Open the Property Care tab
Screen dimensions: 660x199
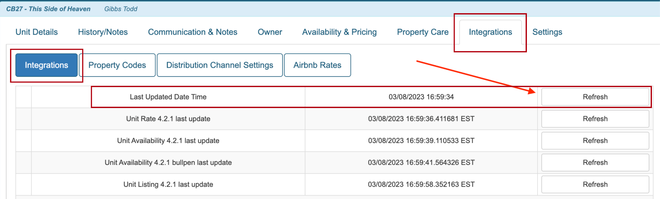click(x=422, y=32)
